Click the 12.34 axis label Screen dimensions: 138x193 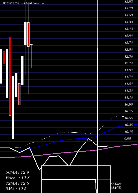(x=129, y=57)
